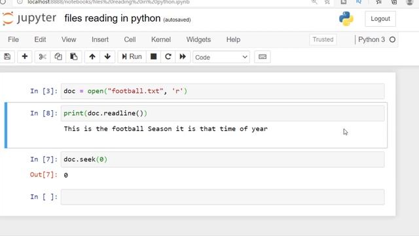This screenshot has width=419, height=236.
Task: Copy selected cells icon
Action: [58, 57]
